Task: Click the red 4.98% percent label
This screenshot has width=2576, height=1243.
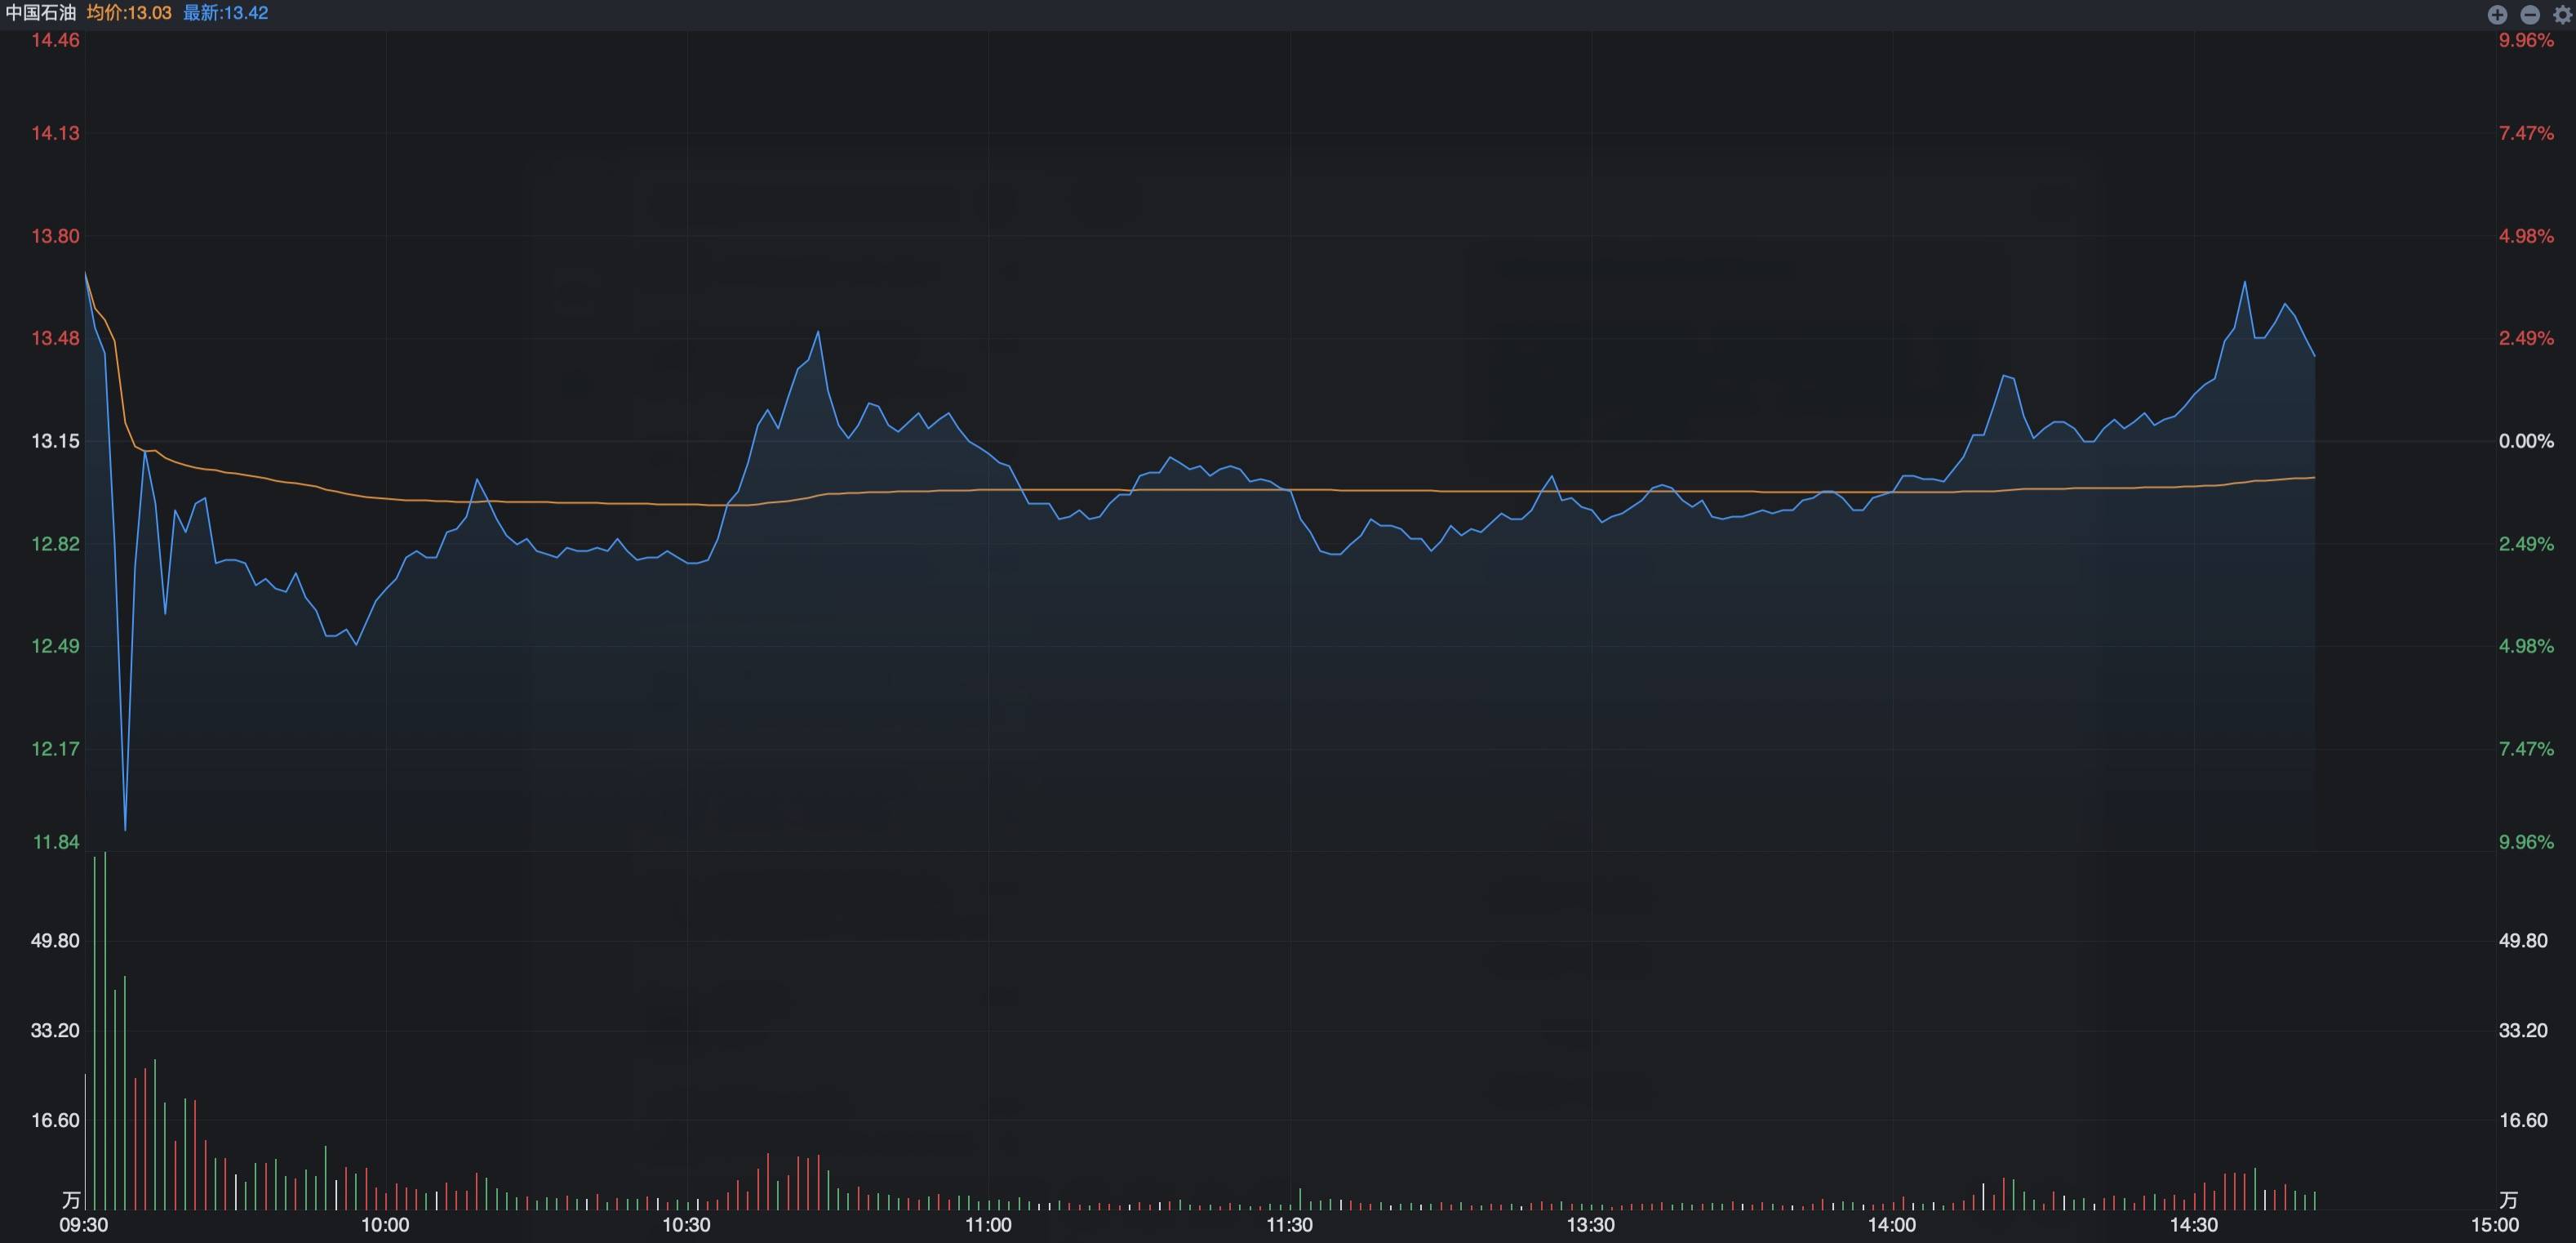Action: tap(2526, 236)
